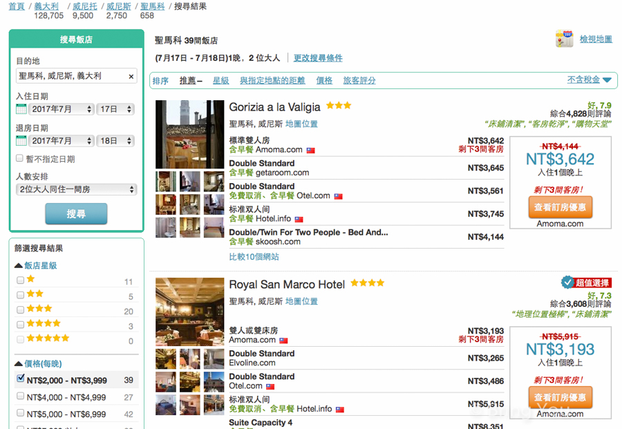
Task: Open 地圖位置 for Gorizia a la Valigia
Action: 301,124
